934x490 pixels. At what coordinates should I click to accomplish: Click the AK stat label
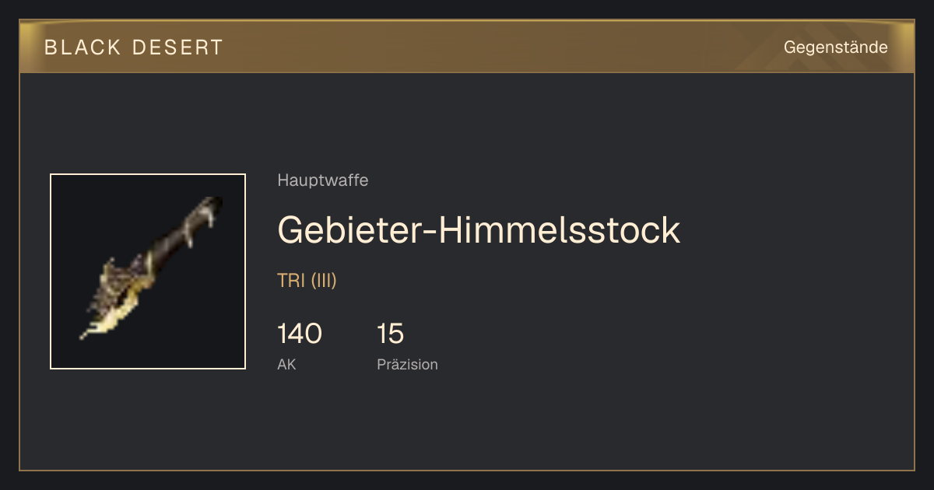[x=286, y=364]
